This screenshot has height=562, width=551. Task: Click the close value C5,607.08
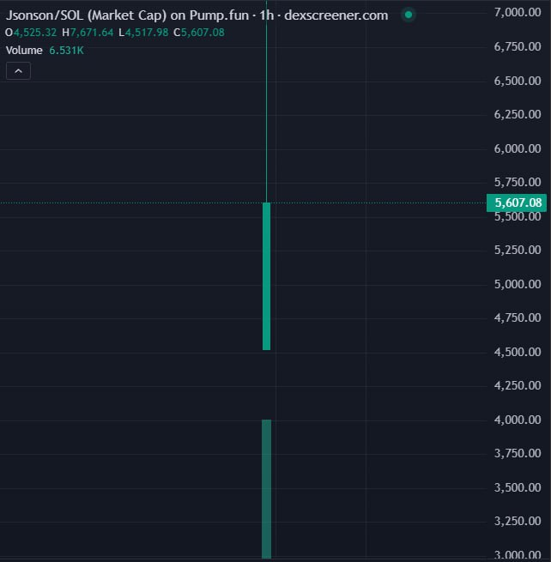coord(199,33)
